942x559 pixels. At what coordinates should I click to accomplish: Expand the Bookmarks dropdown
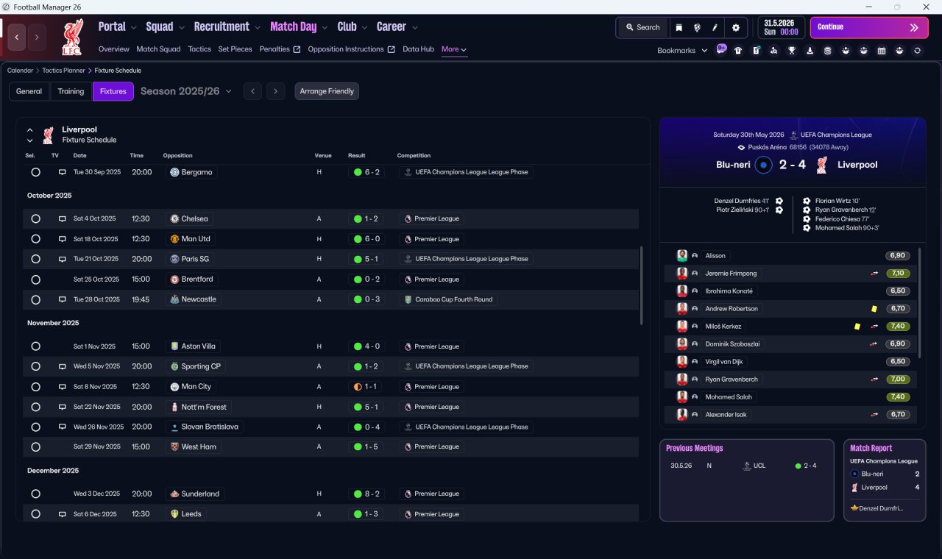coord(682,50)
